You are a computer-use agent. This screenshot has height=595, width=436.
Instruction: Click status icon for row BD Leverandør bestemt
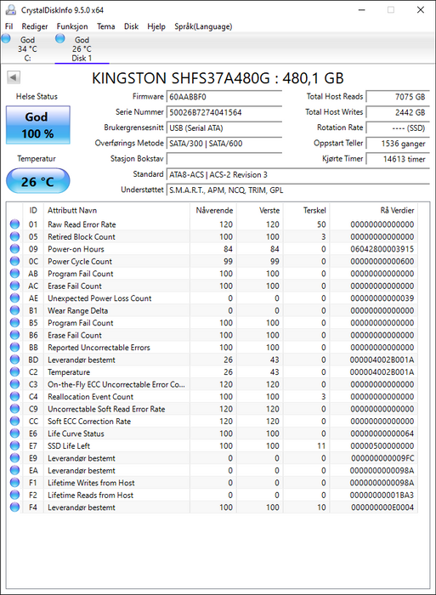(14, 360)
